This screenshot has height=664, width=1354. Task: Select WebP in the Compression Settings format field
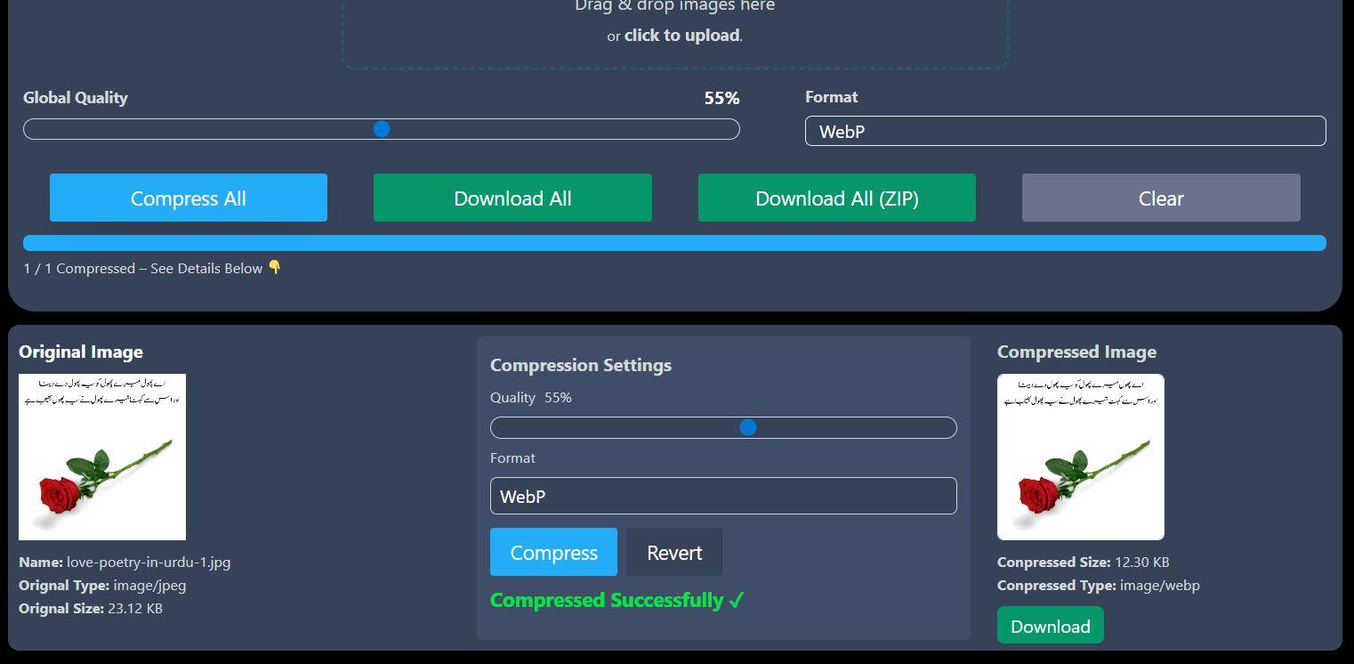[722, 496]
